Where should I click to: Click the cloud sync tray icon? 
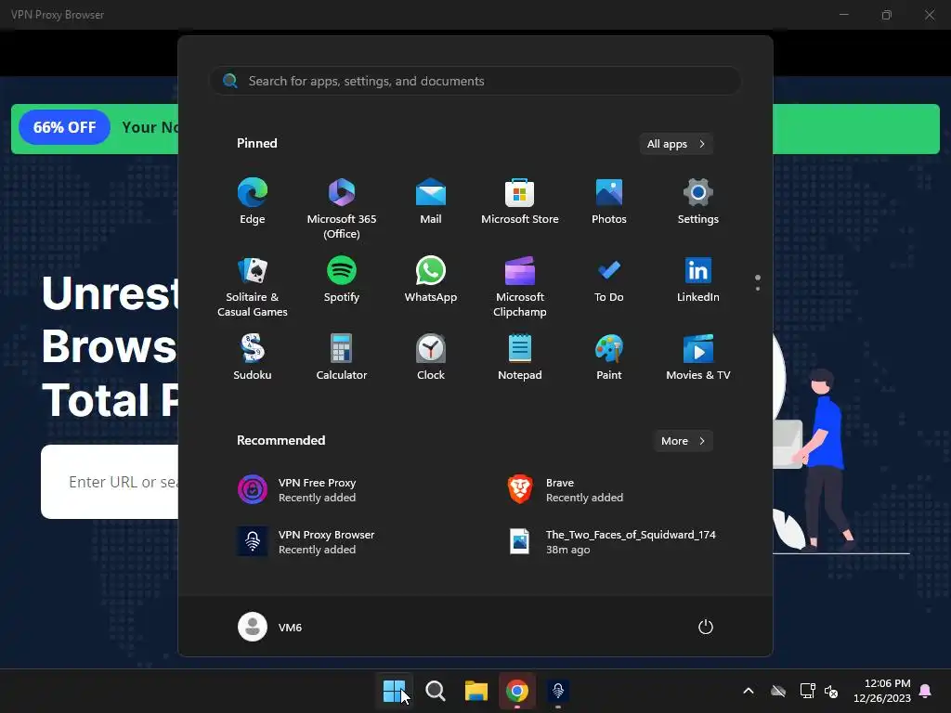[x=778, y=691]
